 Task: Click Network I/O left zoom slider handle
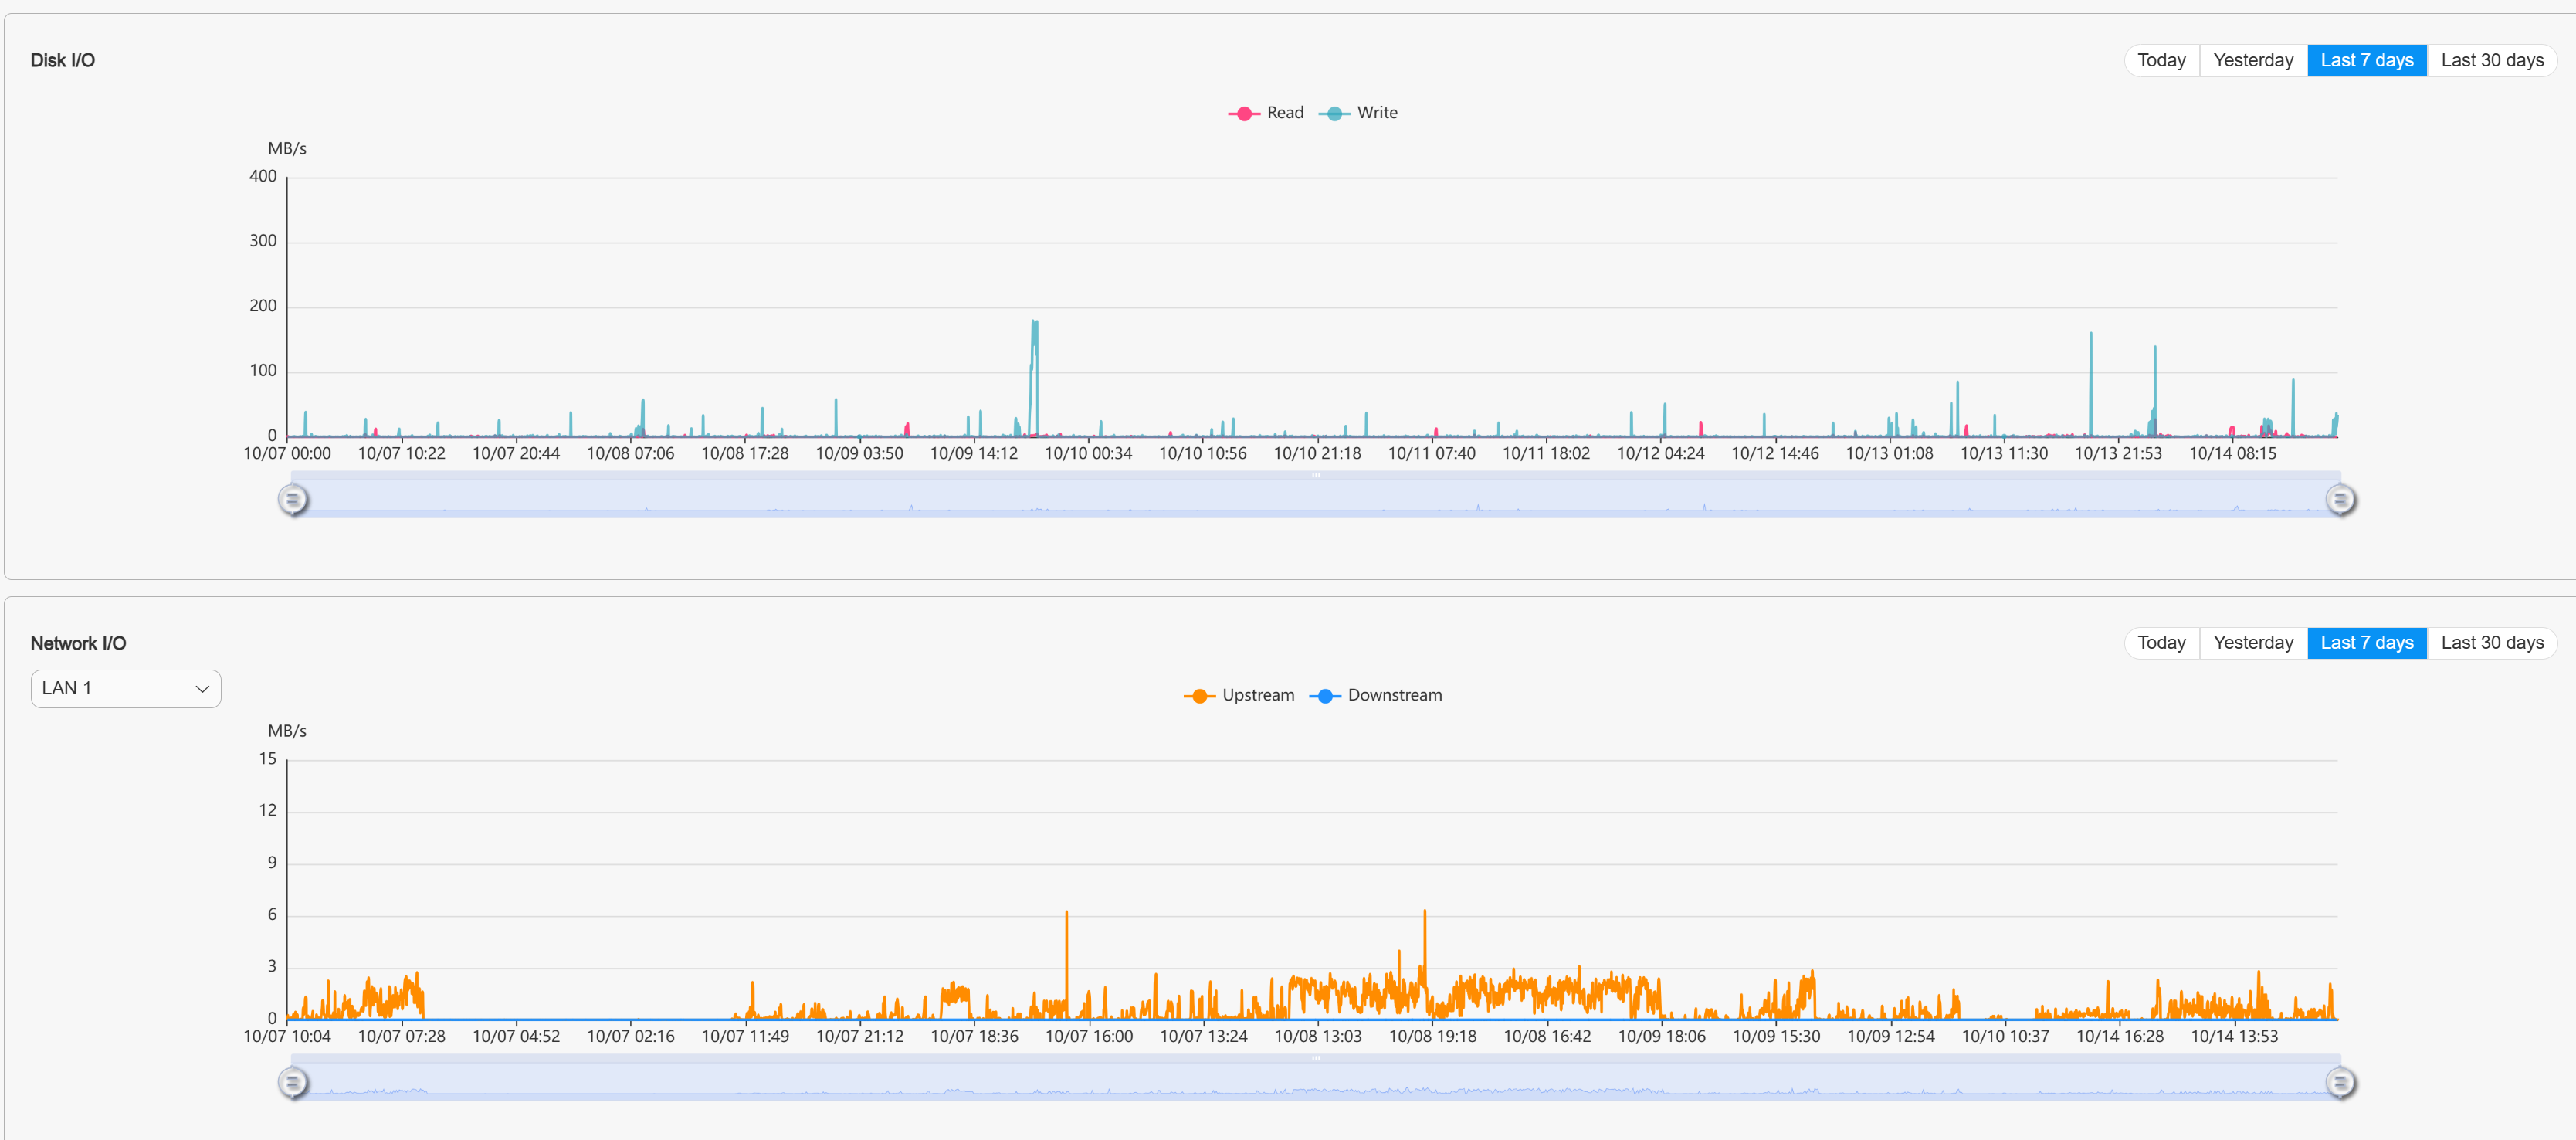point(293,1082)
